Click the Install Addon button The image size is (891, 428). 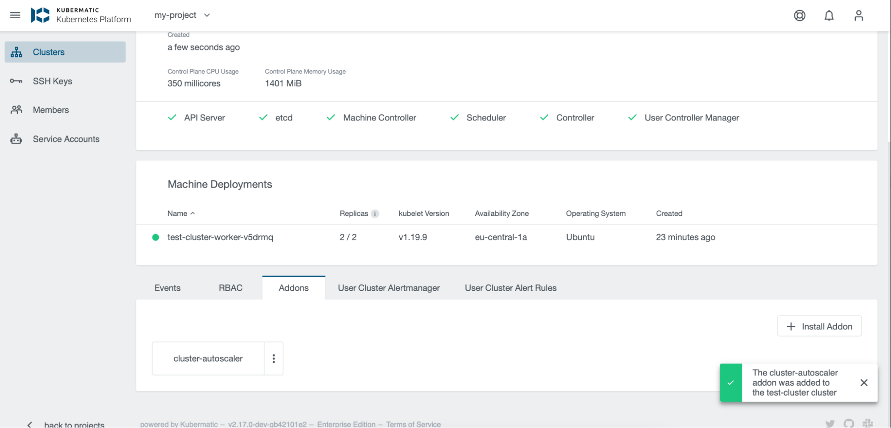coord(819,326)
